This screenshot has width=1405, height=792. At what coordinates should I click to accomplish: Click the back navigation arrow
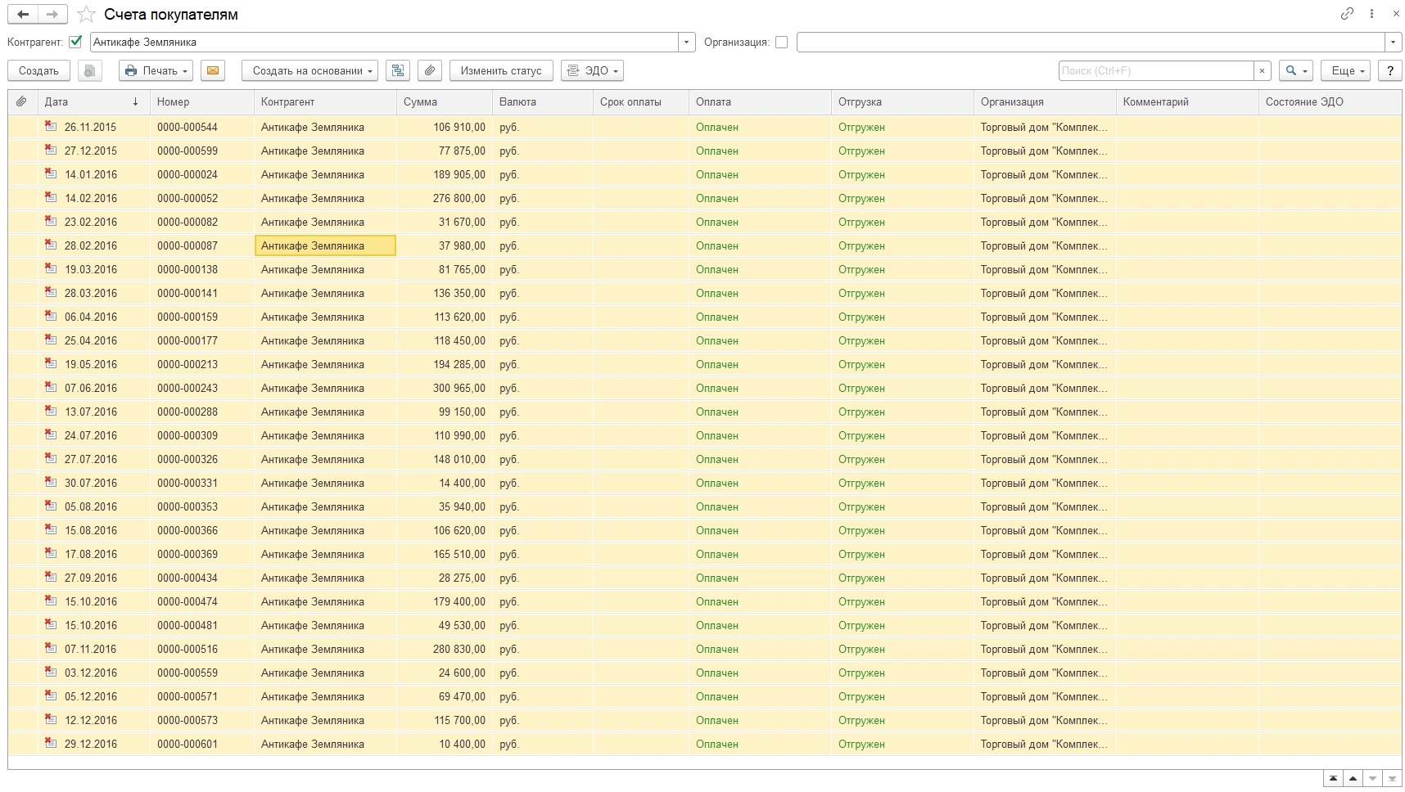tap(23, 14)
